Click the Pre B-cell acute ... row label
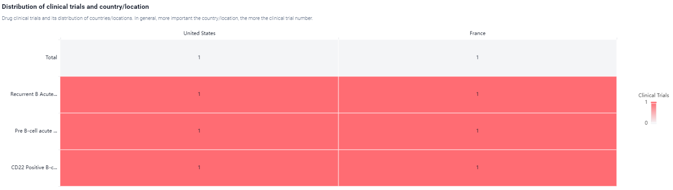Viewport: 673px width, 190px height. point(36,131)
